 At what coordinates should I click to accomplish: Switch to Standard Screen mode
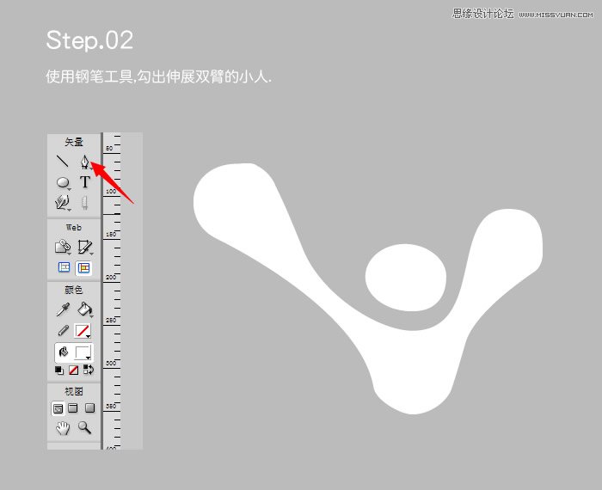tap(58, 407)
